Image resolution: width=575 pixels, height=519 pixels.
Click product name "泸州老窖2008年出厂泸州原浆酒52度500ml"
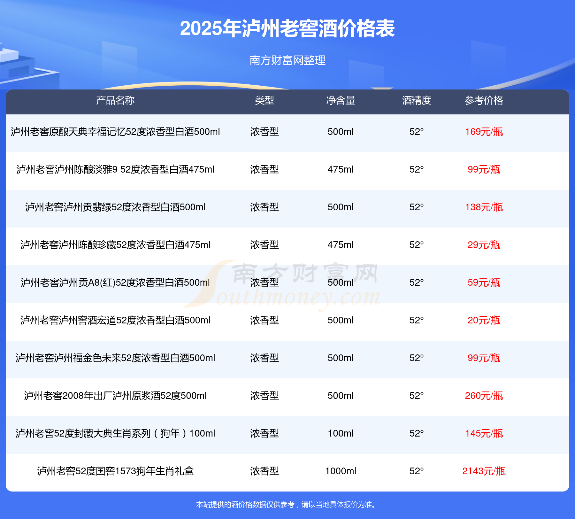[x=115, y=396]
